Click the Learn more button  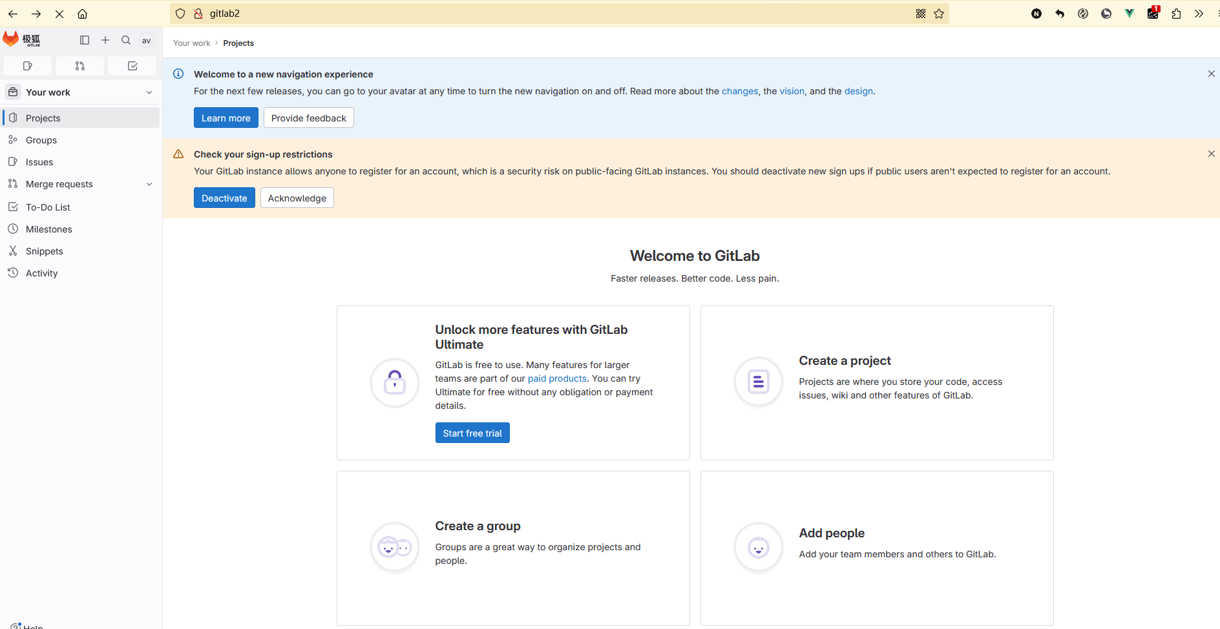[226, 118]
